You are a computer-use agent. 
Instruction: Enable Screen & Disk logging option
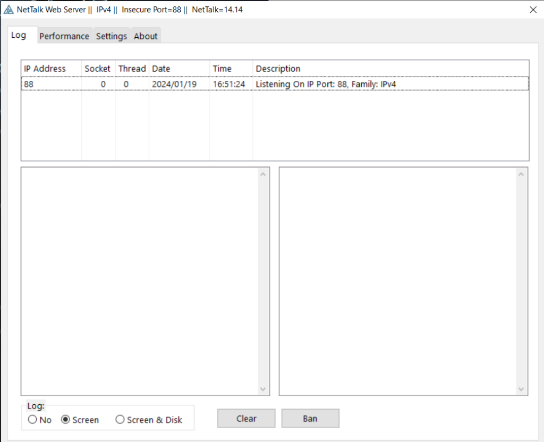click(x=120, y=420)
